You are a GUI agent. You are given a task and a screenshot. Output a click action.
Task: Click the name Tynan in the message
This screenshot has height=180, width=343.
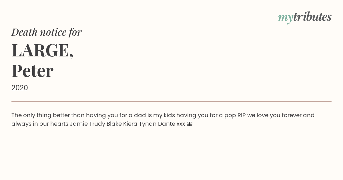[148, 124]
